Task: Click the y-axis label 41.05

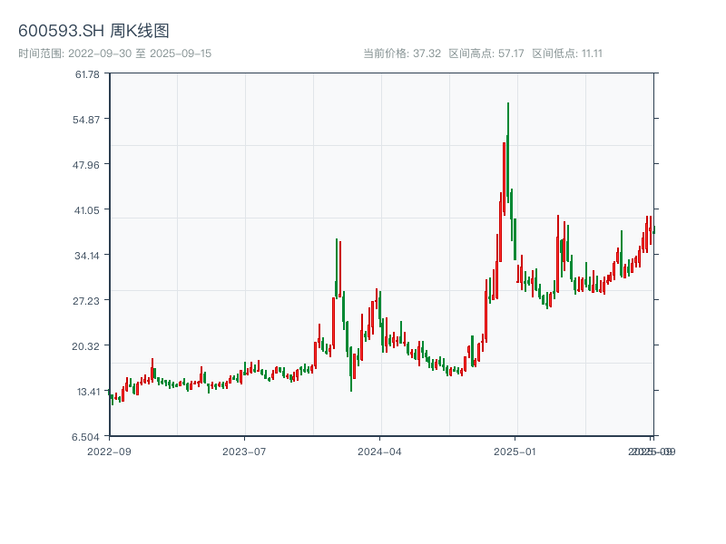Action: [x=87, y=210]
